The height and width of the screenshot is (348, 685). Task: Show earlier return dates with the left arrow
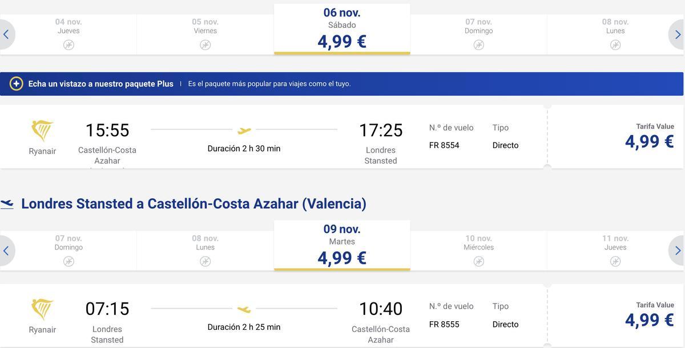pos(6,251)
